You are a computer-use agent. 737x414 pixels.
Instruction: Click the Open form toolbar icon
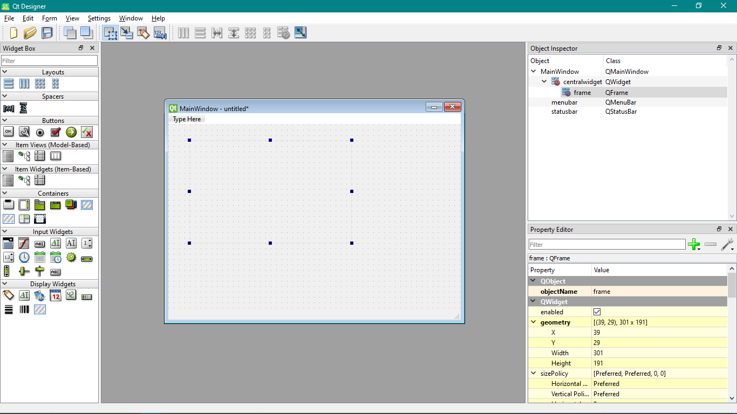click(x=30, y=33)
